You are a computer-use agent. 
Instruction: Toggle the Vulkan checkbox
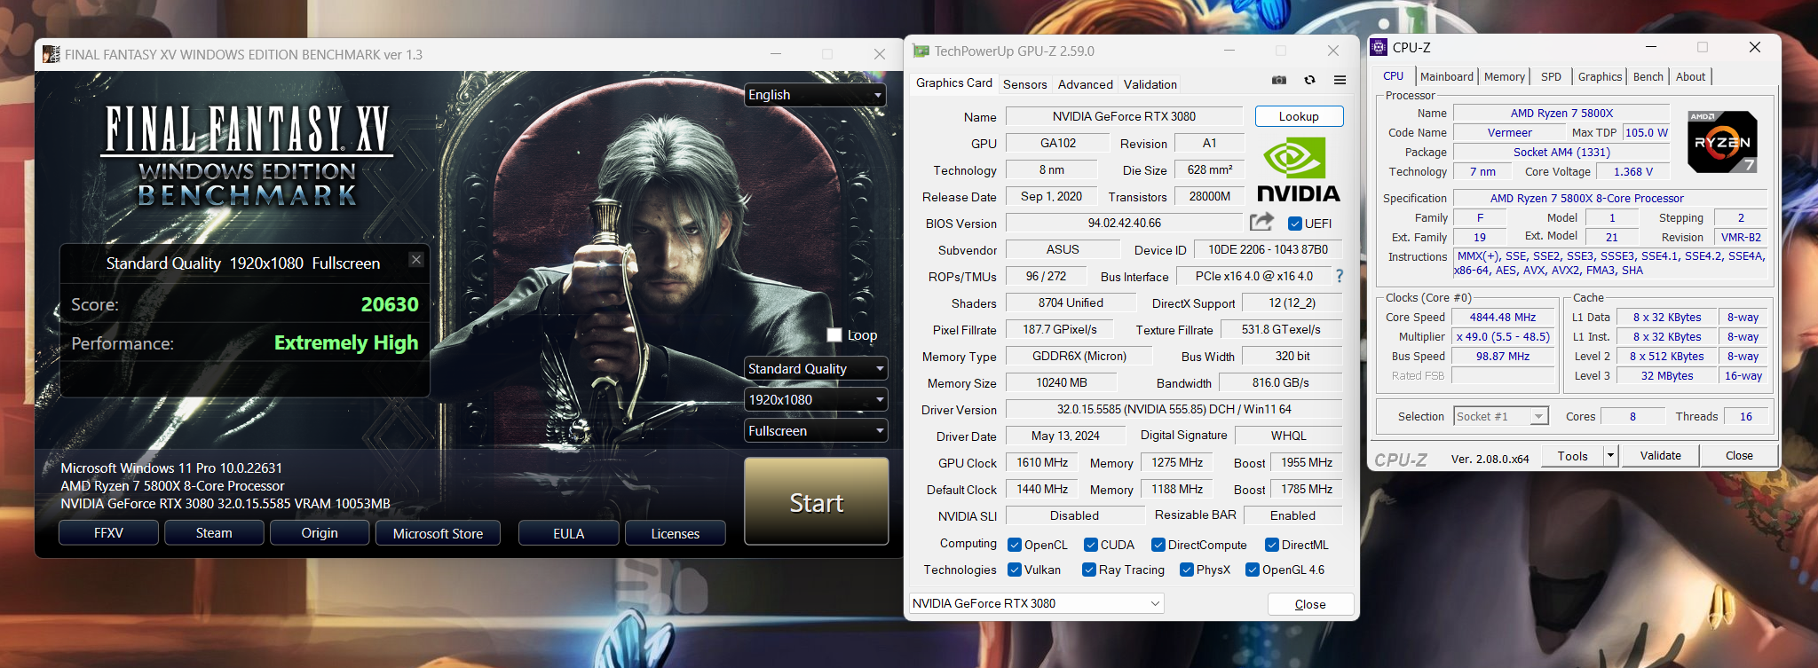(x=1015, y=570)
